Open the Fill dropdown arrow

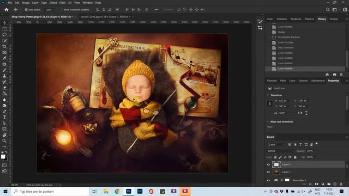[315, 157]
